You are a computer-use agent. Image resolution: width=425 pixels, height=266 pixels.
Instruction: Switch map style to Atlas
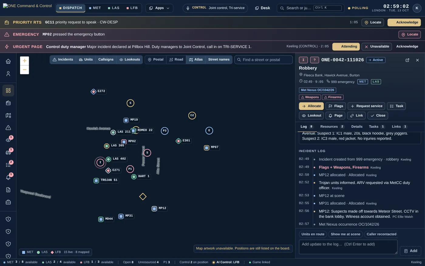(x=196, y=60)
